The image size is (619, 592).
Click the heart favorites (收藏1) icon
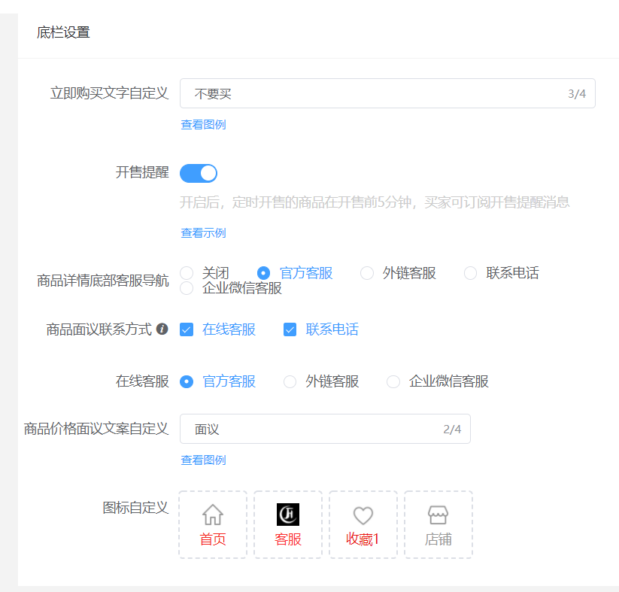[x=363, y=516]
